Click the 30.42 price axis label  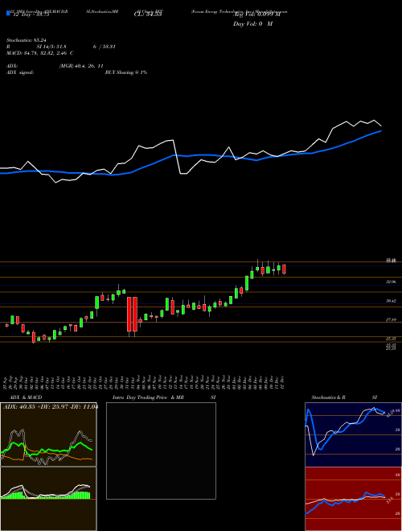pos(391,301)
